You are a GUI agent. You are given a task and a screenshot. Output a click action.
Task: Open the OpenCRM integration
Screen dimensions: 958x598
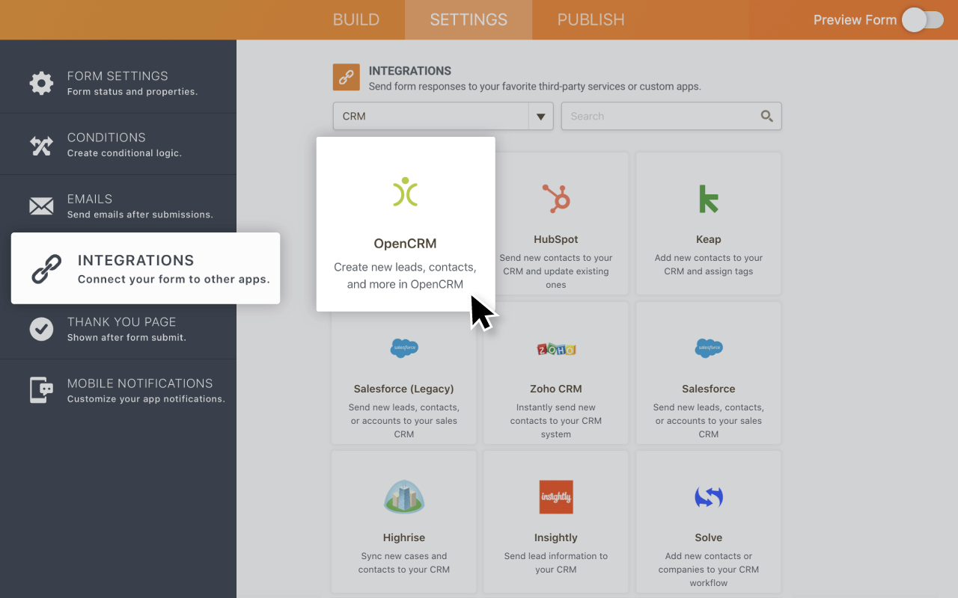tap(405, 223)
